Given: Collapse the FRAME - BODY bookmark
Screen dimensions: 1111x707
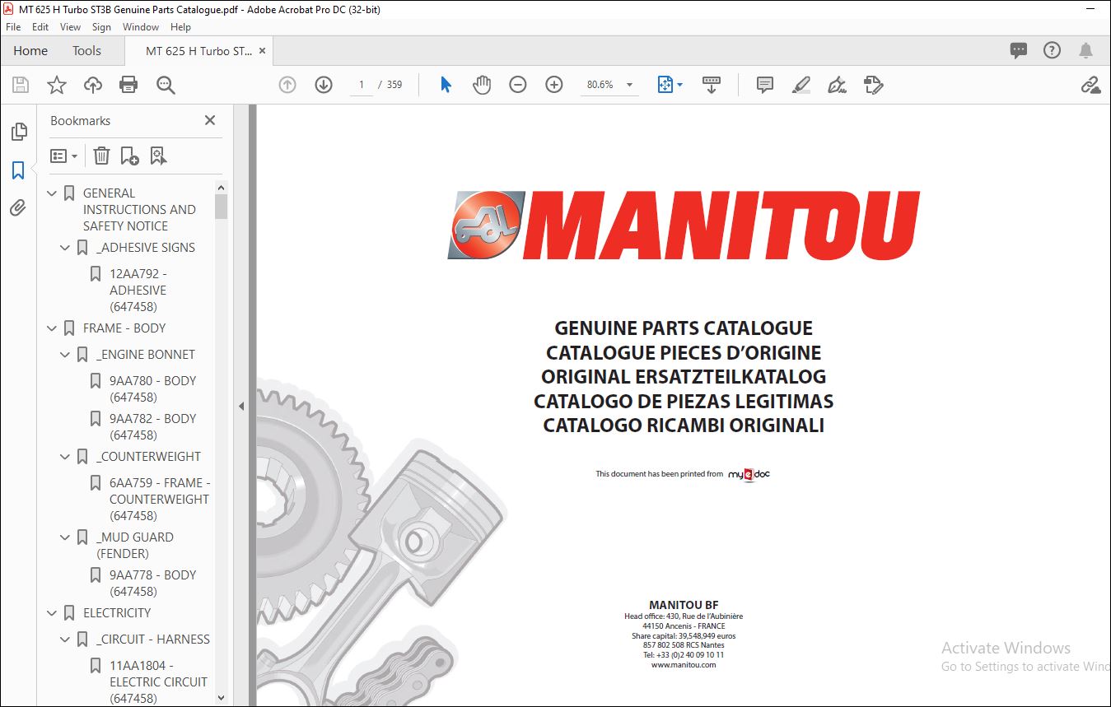Looking at the screenshot, I should click(x=53, y=328).
